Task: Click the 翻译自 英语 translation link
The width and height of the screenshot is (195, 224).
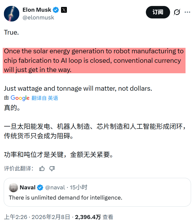Action: [x=45, y=98]
